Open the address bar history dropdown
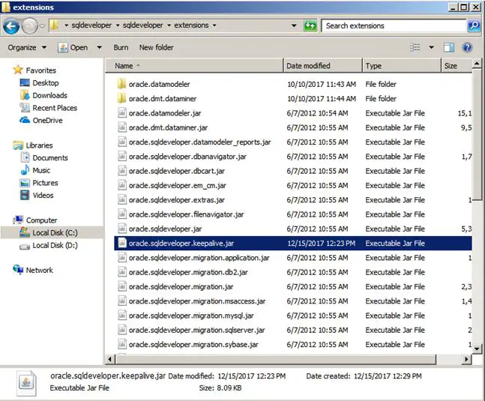Viewport: 485px width, 401px height. point(294,25)
